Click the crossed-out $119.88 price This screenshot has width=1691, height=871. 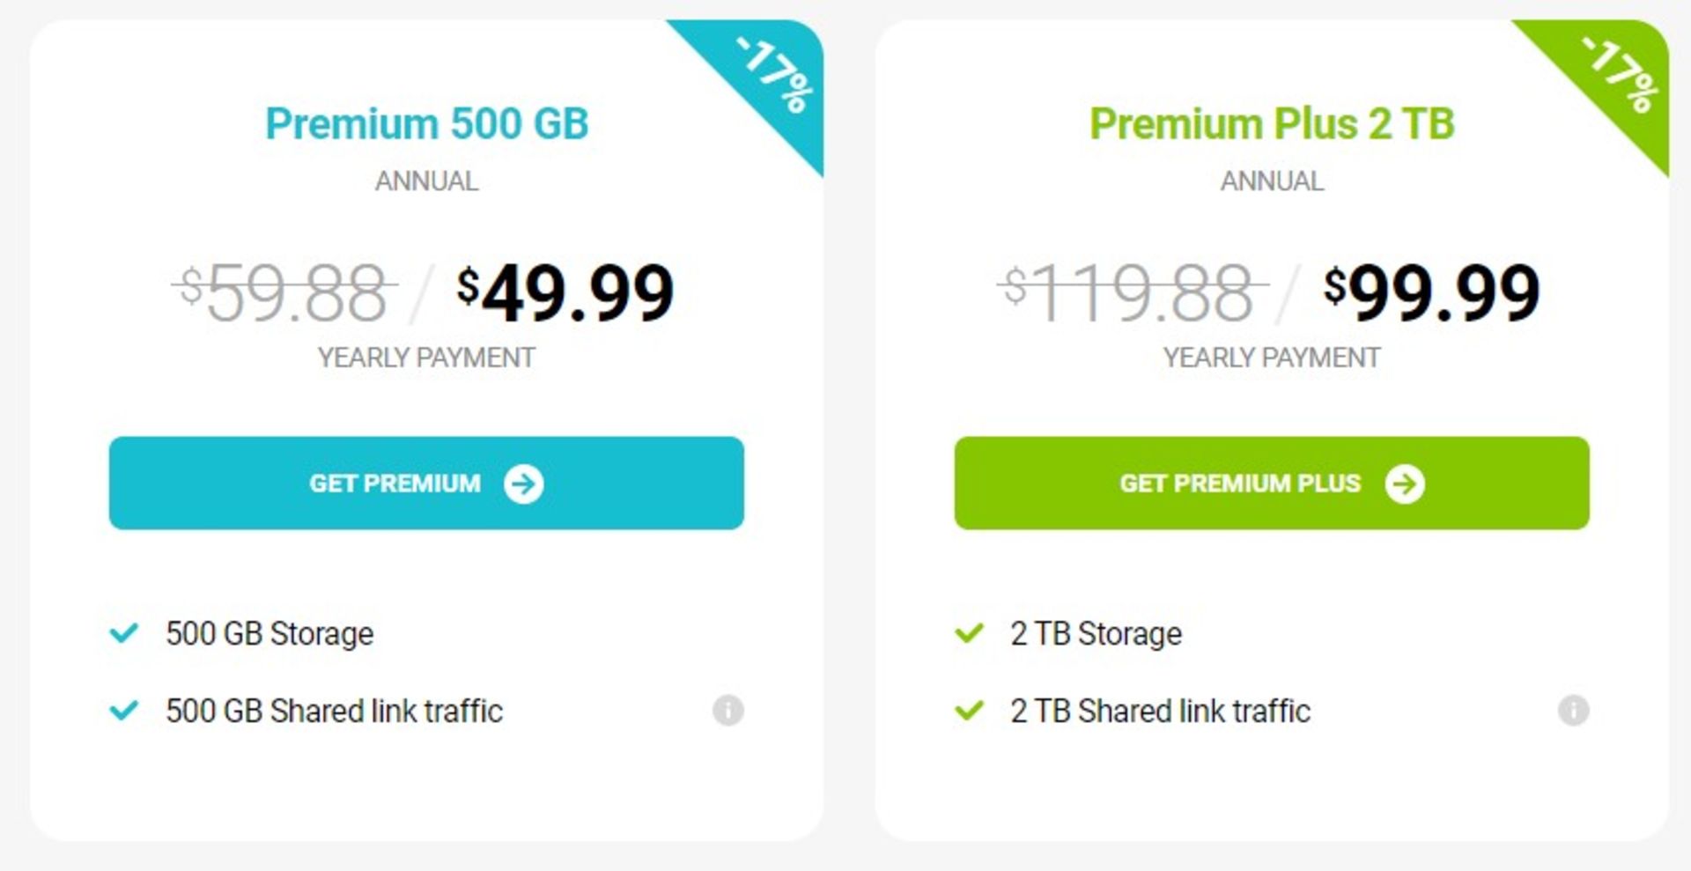coord(1132,292)
